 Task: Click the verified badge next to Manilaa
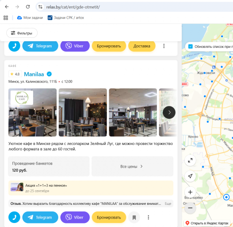click(x=49, y=74)
